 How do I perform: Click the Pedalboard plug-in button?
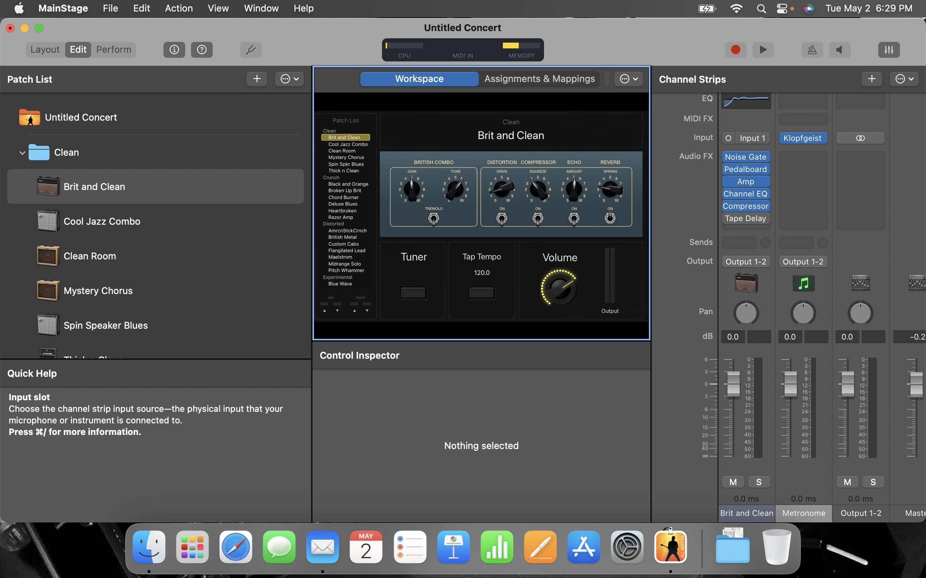click(746, 169)
